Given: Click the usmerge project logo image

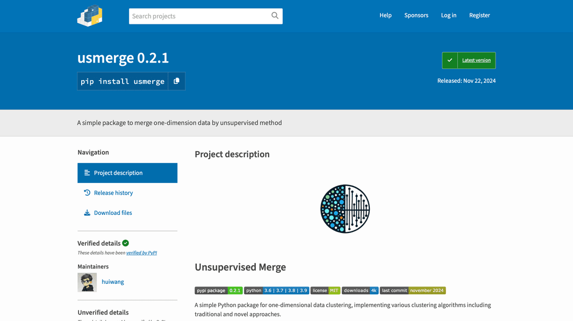Looking at the screenshot, I should point(345,209).
